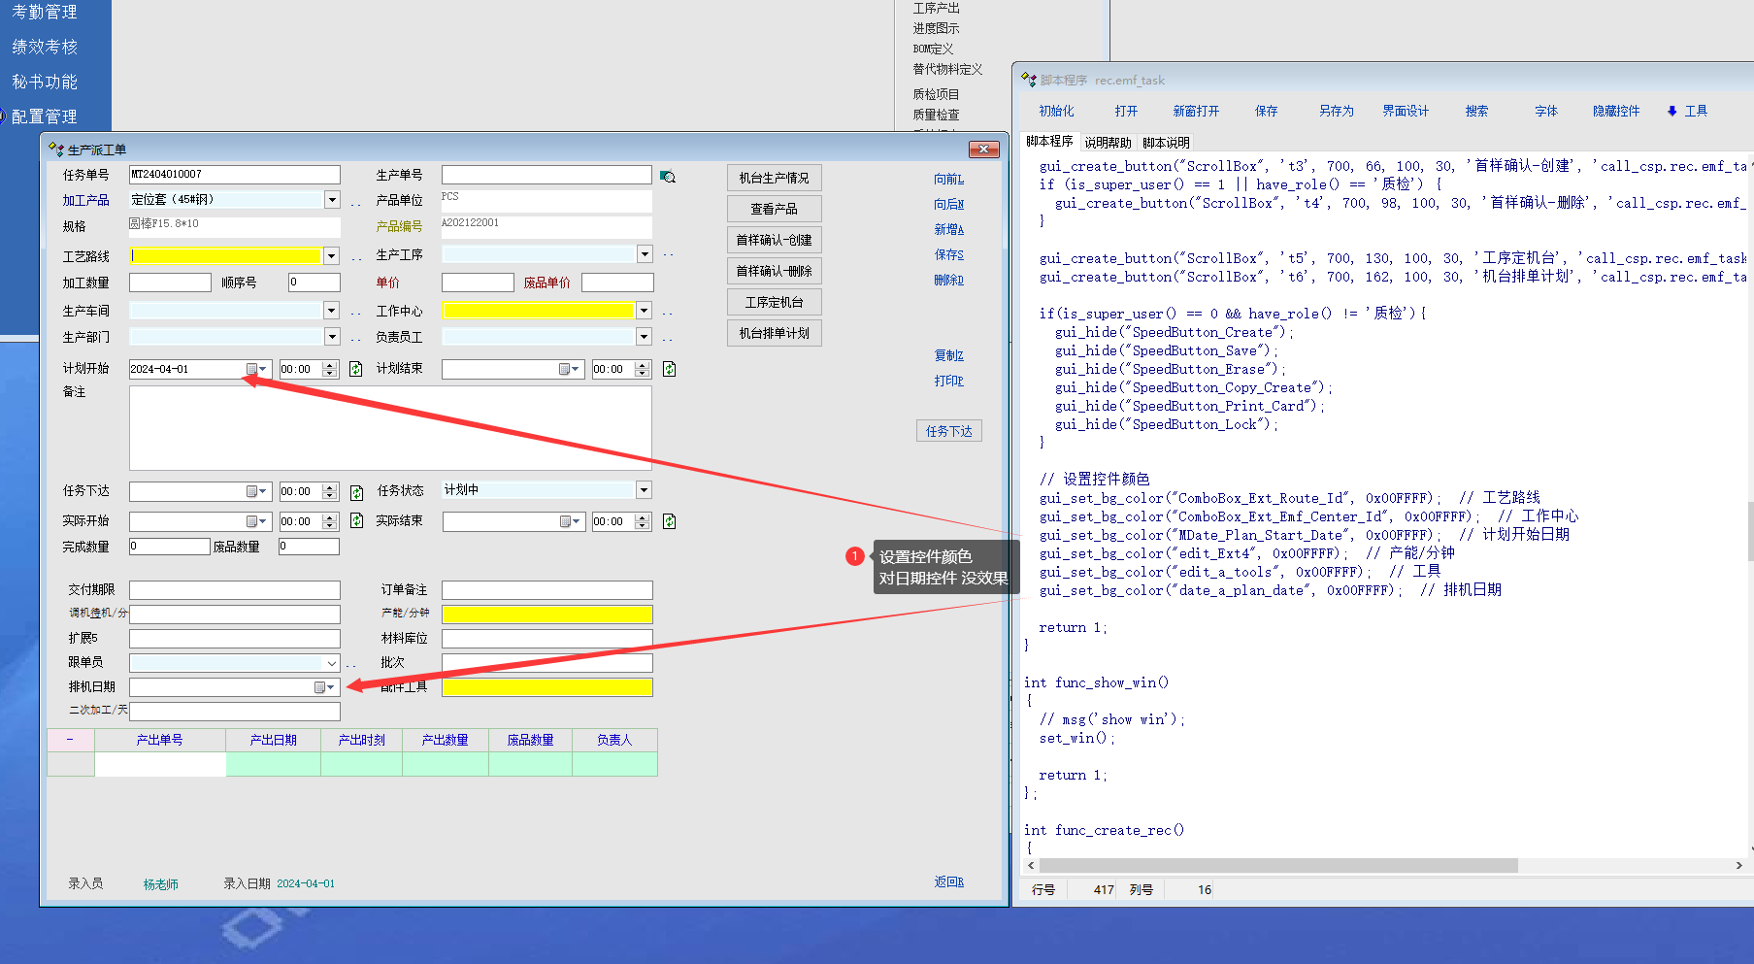Click the refresh icon next to 任务下达 time
This screenshot has width=1754, height=964.
356,492
